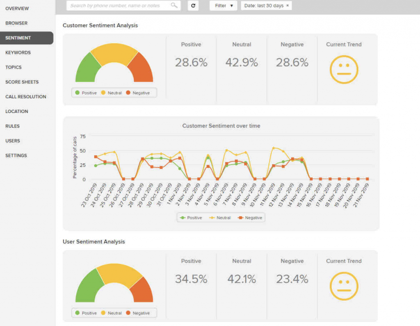Open the Rules section
The image size is (420, 326).
(12, 126)
